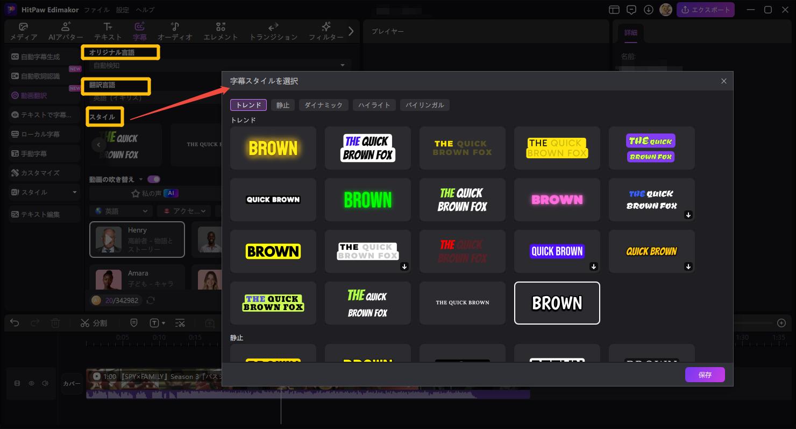Screen dimensions: 796x429
Task: Click the 保存 save button
Action: (x=705, y=375)
